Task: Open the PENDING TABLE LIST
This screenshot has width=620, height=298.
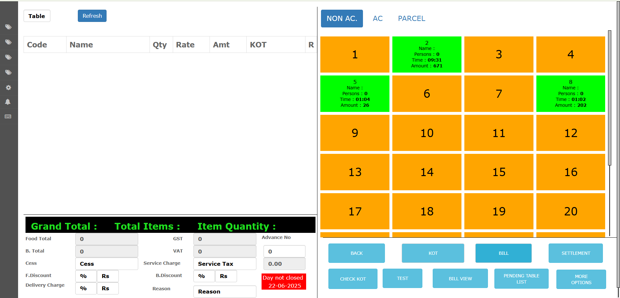Action: [x=521, y=279]
